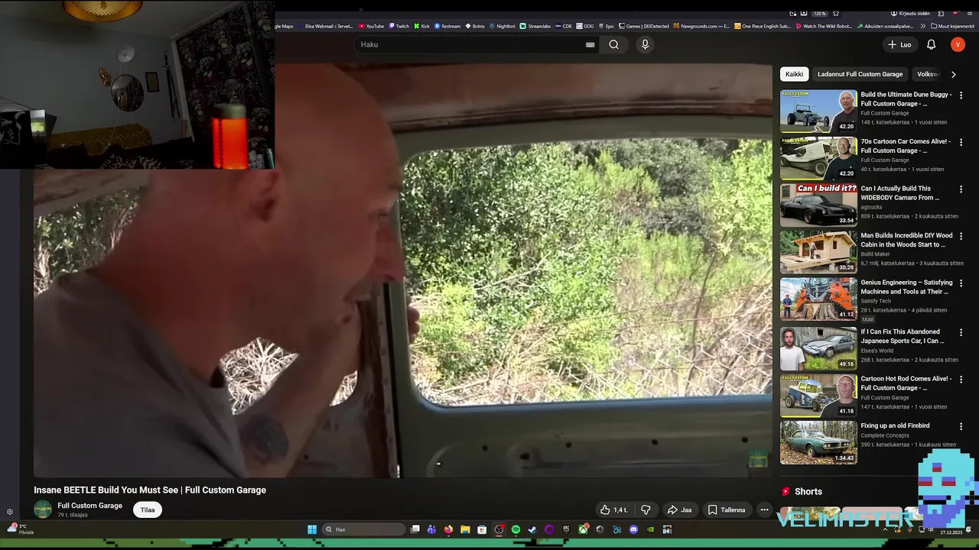
Task: Open Man Builds Incredible DIY Wood Cabin title
Action: tap(906, 240)
